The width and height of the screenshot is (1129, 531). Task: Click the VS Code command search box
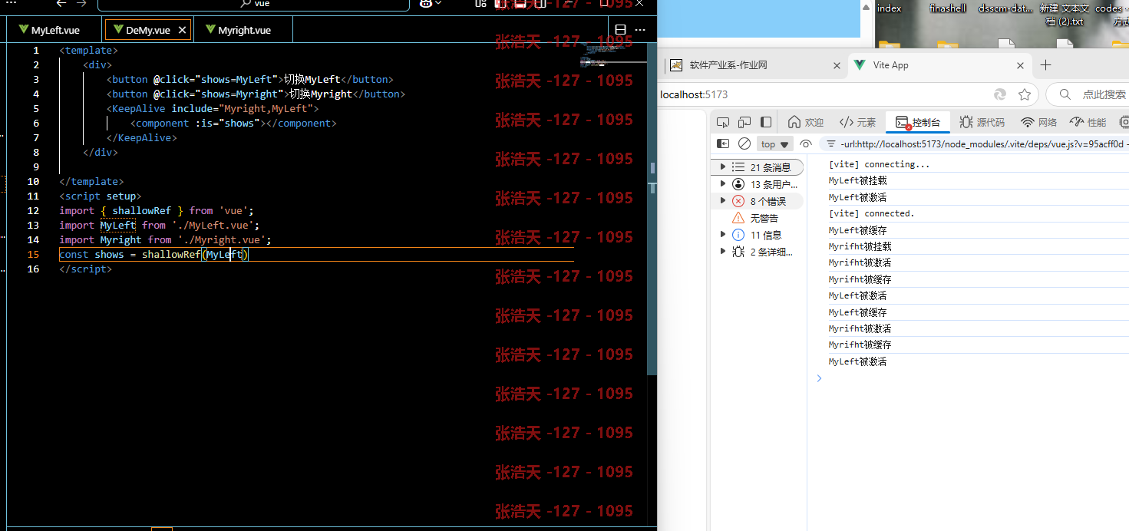(253, 4)
